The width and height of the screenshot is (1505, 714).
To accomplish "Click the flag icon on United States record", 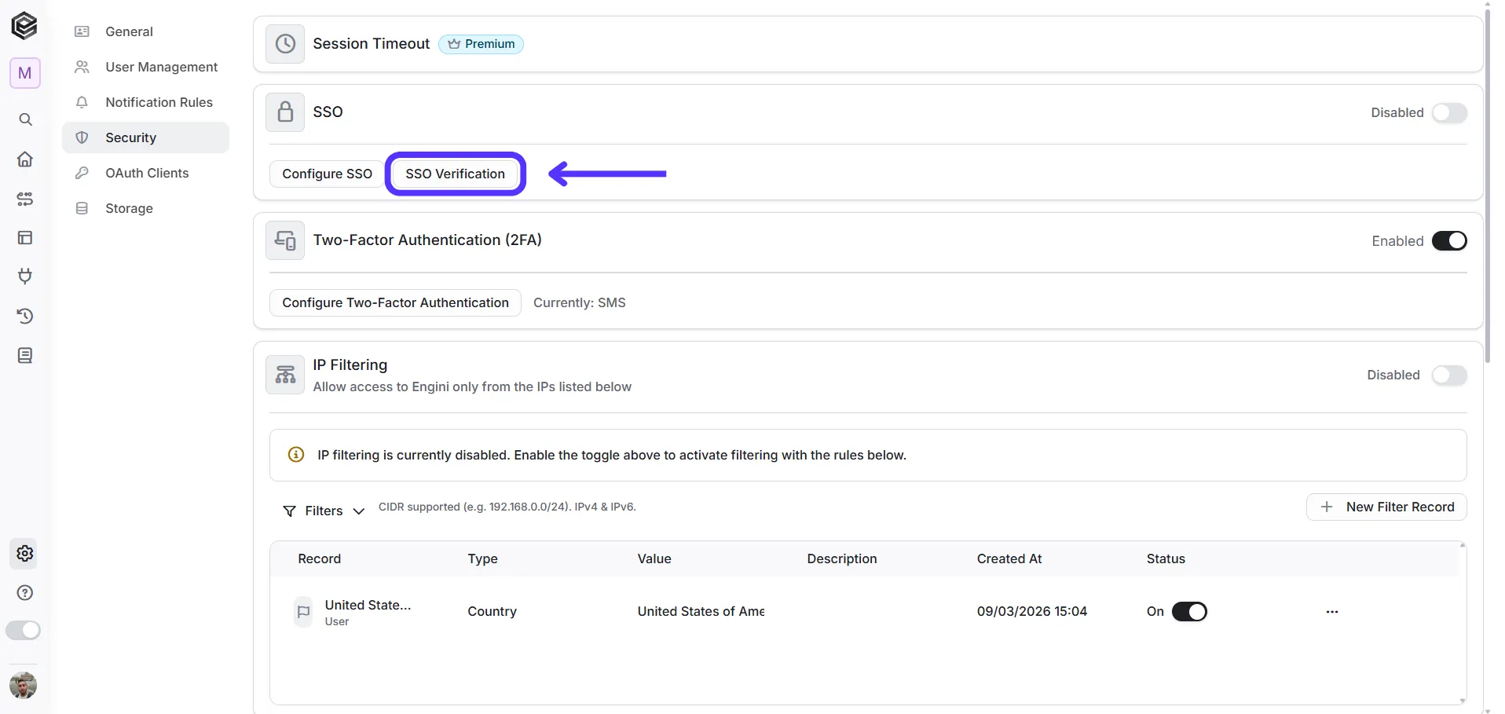I will [303, 612].
